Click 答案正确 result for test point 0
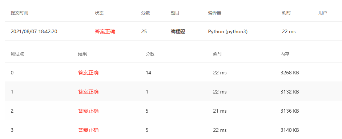 [x=88, y=73]
